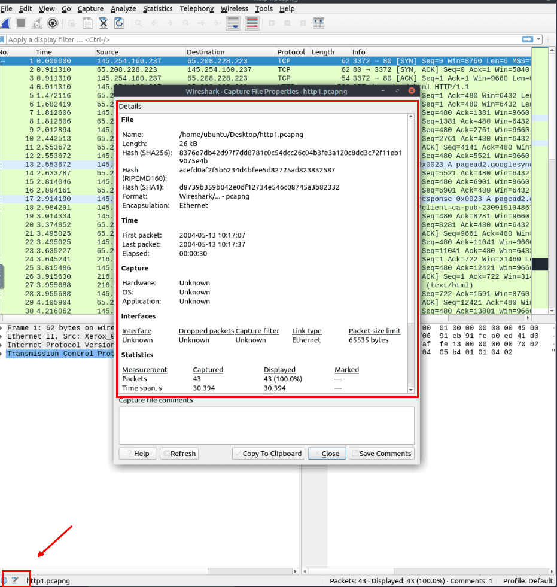Click the Save Comments button
This screenshot has width=557, height=587.
(x=381, y=454)
